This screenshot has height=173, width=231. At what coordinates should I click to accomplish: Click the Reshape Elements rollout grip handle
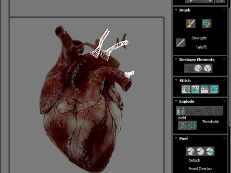click(224, 59)
